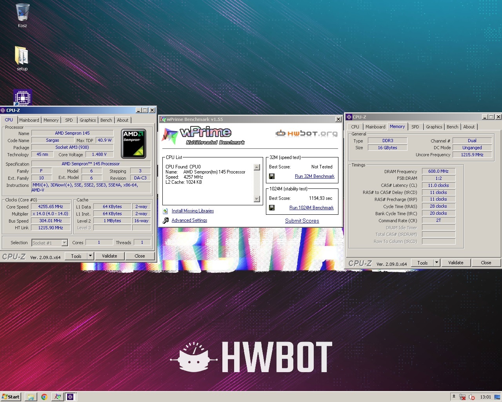Click Tools button in left CPU-Z
Viewport: 502px width, 402px height.
(x=76, y=256)
